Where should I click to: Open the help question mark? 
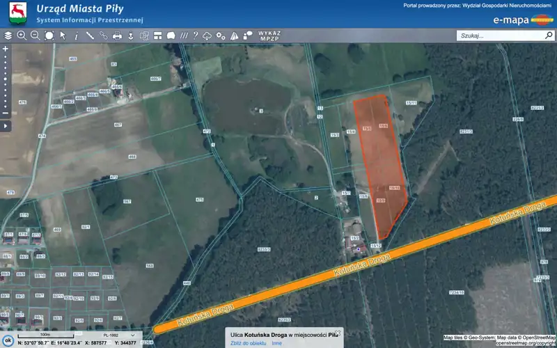tap(196, 35)
